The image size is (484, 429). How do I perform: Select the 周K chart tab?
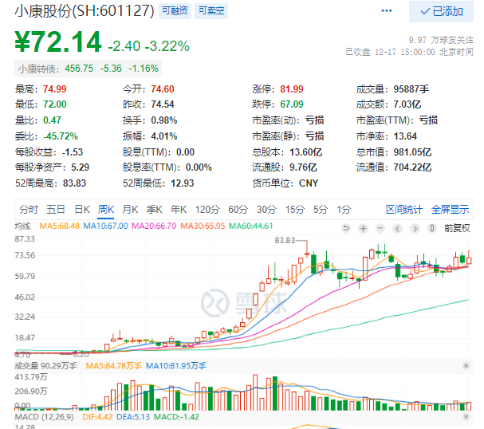[x=106, y=210]
